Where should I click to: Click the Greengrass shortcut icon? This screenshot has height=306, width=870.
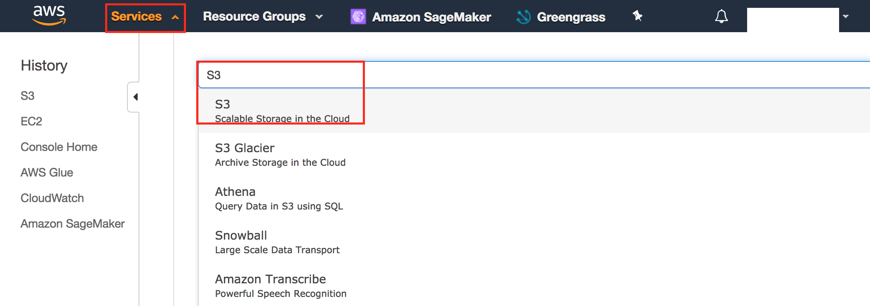pos(524,16)
